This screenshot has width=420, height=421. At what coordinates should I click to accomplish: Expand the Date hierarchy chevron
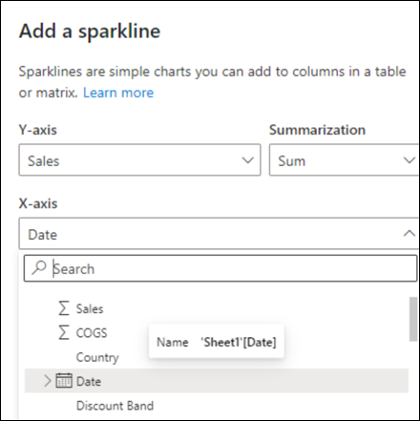47,381
